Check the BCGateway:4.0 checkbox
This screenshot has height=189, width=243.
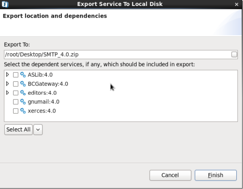tap(16, 84)
